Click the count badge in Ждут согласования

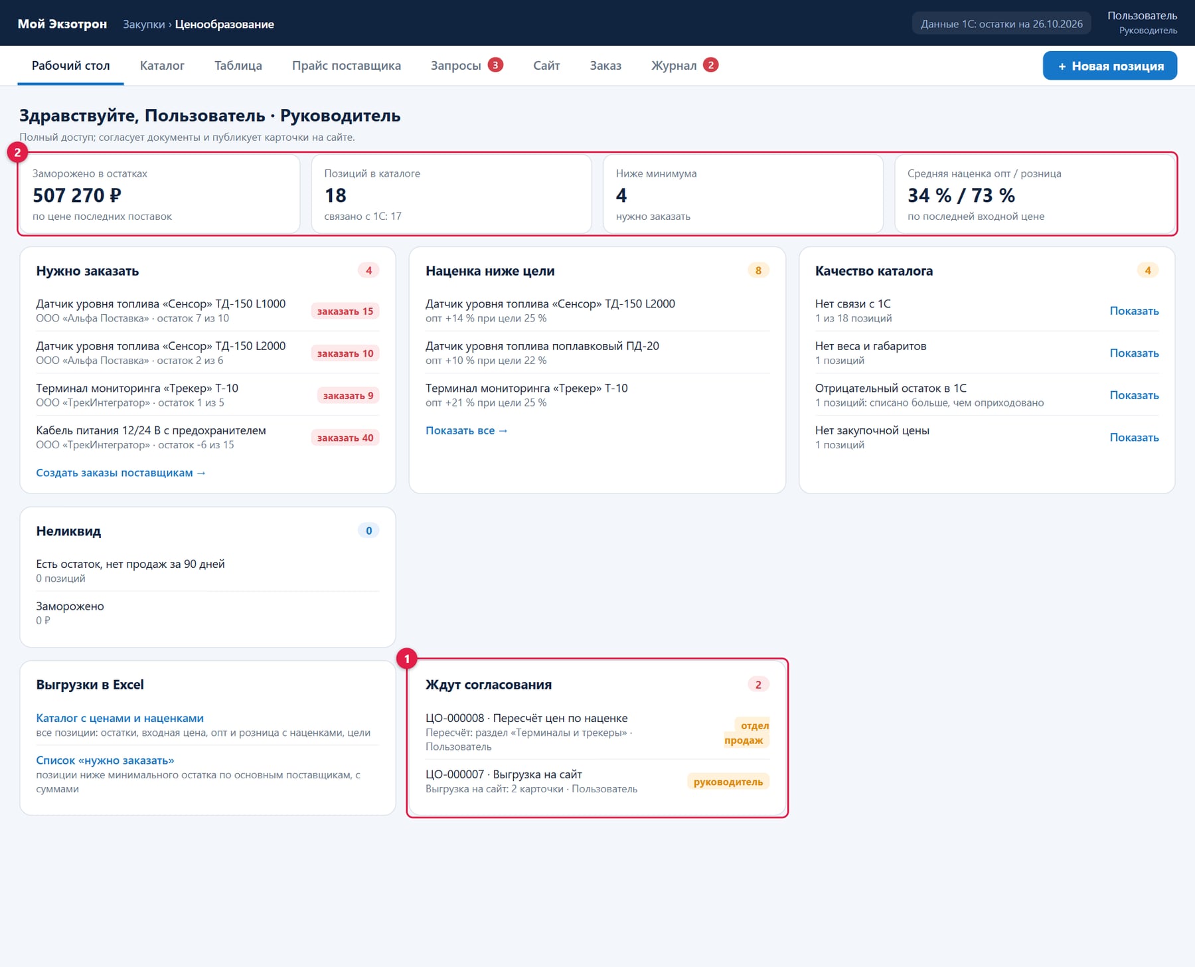pos(758,685)
